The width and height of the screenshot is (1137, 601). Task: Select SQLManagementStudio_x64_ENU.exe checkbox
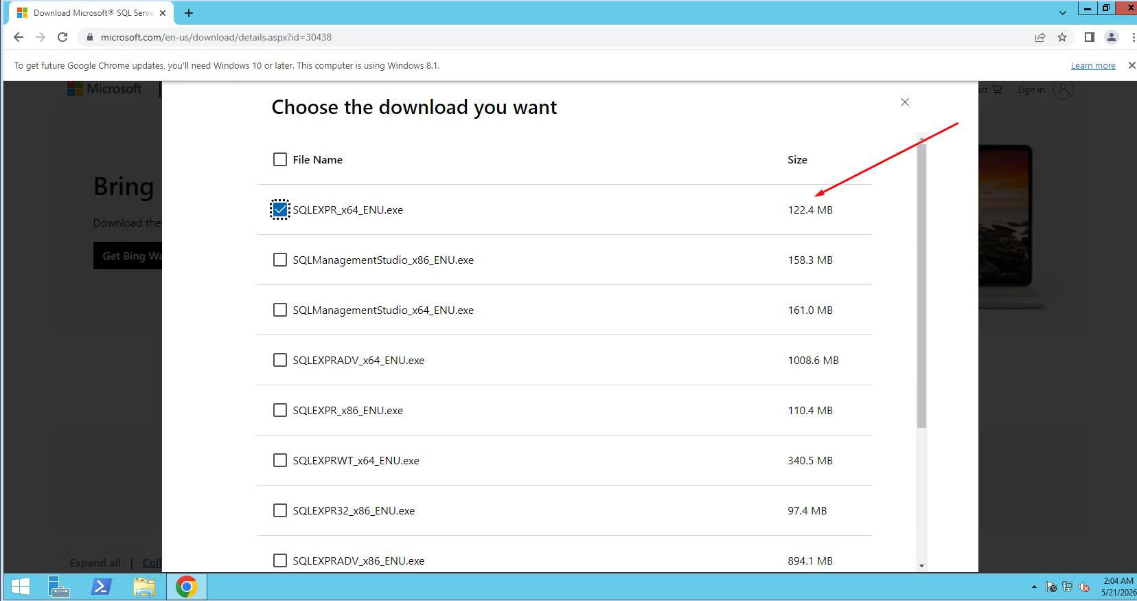pos(280,310)
